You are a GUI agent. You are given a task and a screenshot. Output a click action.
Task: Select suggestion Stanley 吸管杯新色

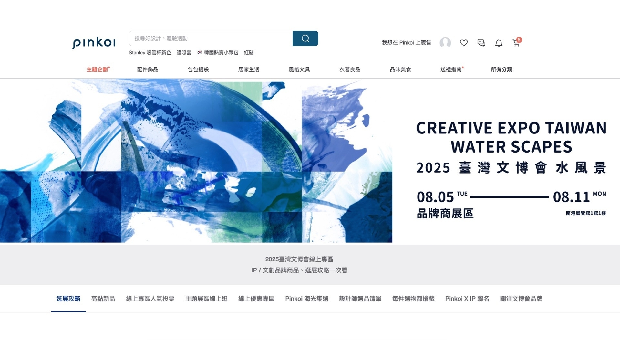point(150,53)
